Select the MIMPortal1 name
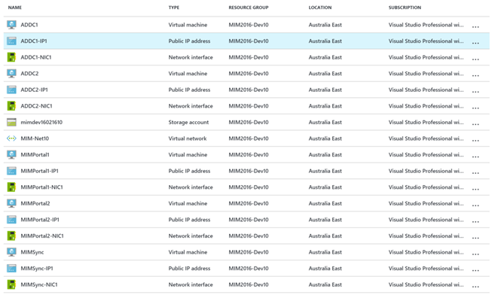495x298 pixels. point(35,154)
